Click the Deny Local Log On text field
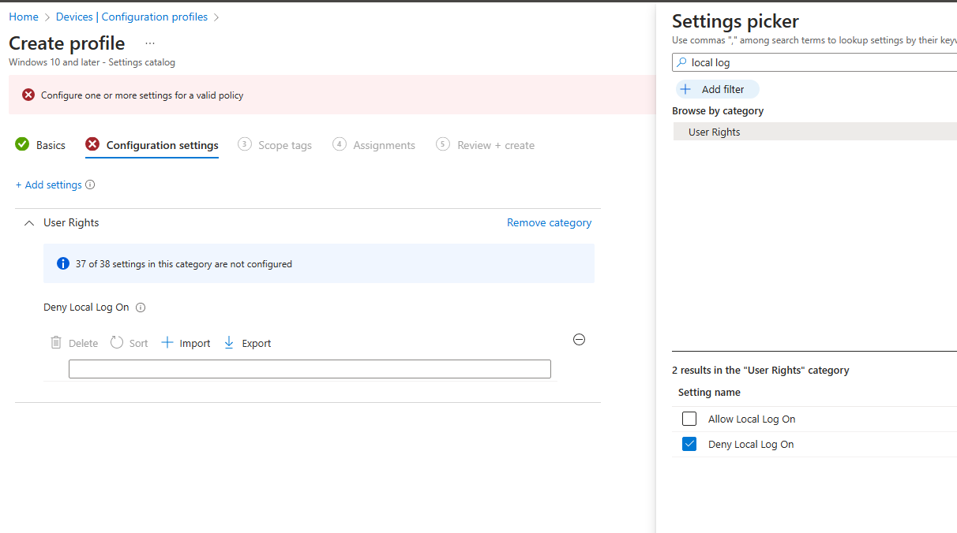The image size is (957, 533). point(310,369)
